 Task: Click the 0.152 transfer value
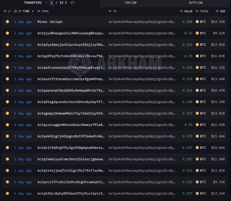[x=187, y=182]
